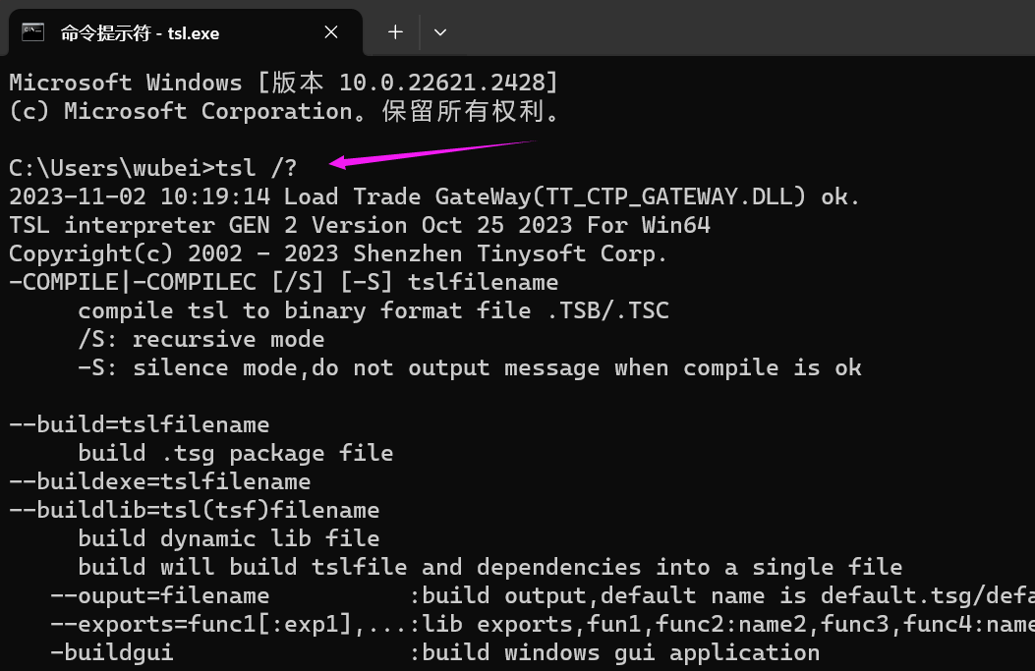Open a new tab with the plus button
This screenshot has height=671, width=1035.
(395, 32)
